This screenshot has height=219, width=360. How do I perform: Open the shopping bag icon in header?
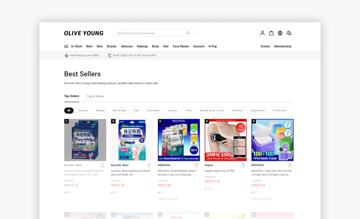271,33
